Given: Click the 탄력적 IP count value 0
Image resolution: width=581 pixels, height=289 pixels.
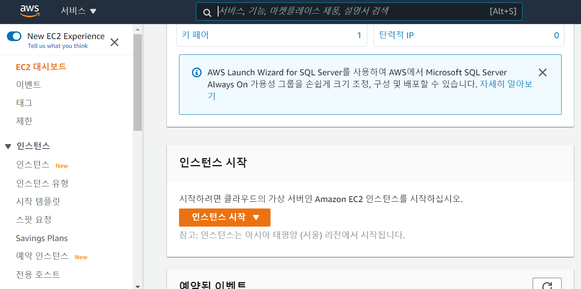Looking at the screenshot, I should [x=556, y=35].
